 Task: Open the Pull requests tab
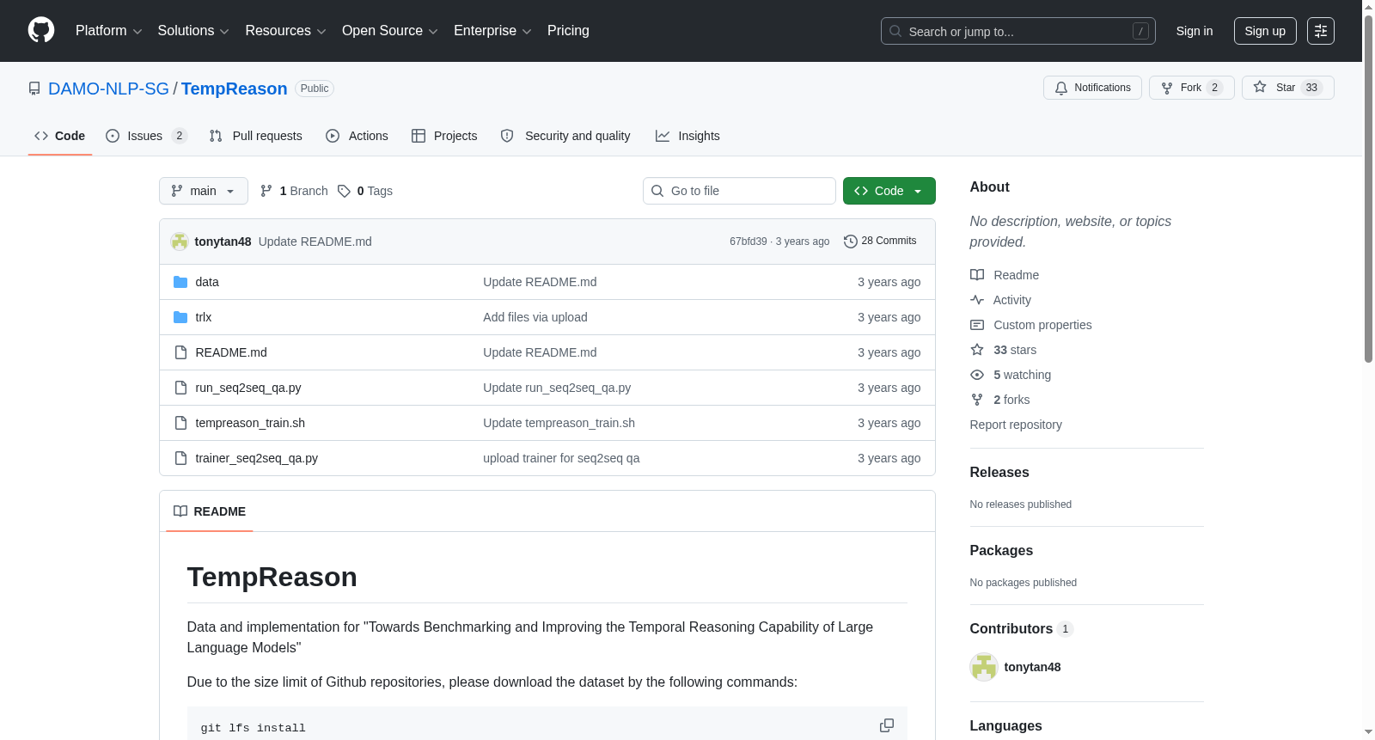pyautogui.click(x=256, y=136)
